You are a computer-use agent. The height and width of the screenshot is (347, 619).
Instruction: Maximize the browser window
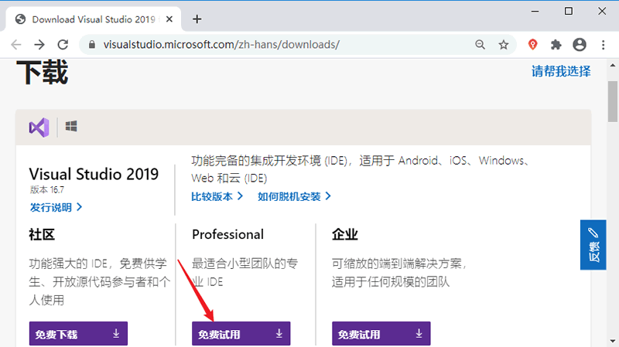(569, 11)
